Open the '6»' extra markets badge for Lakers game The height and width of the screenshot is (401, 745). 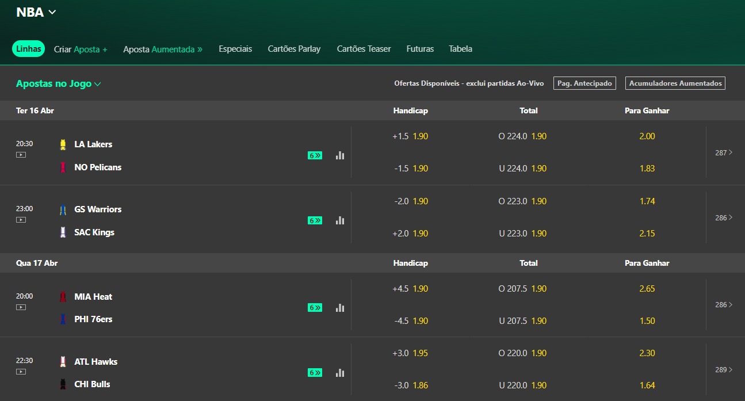click(x=314, y=155)
